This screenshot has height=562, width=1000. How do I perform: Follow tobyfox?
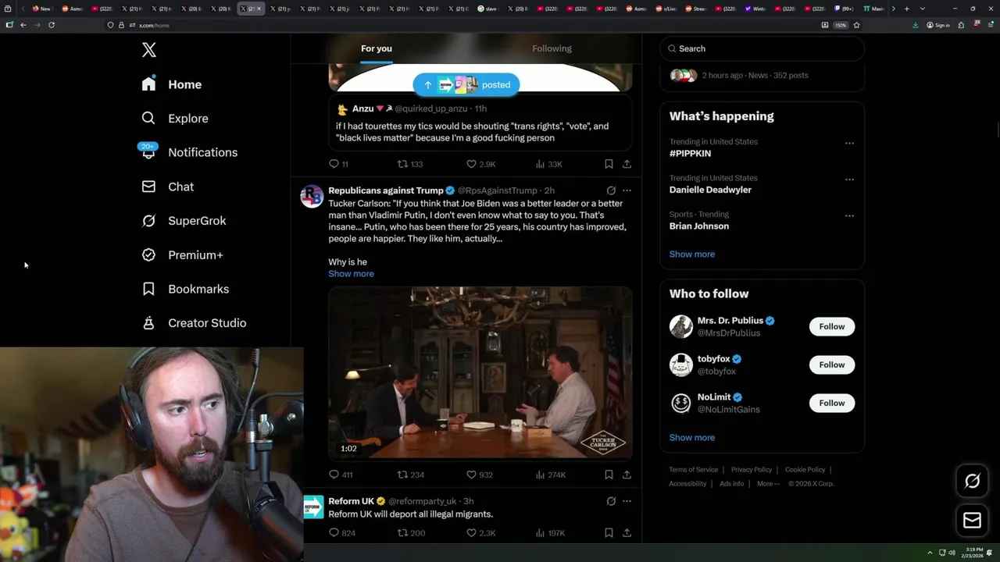831,365
